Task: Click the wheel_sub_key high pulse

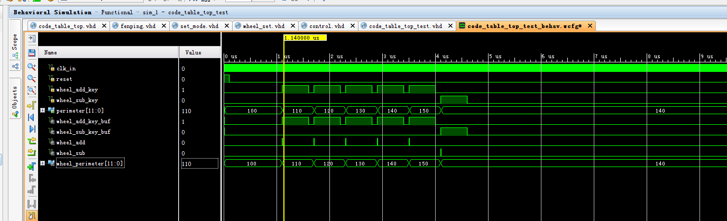Action: point(454,100)
